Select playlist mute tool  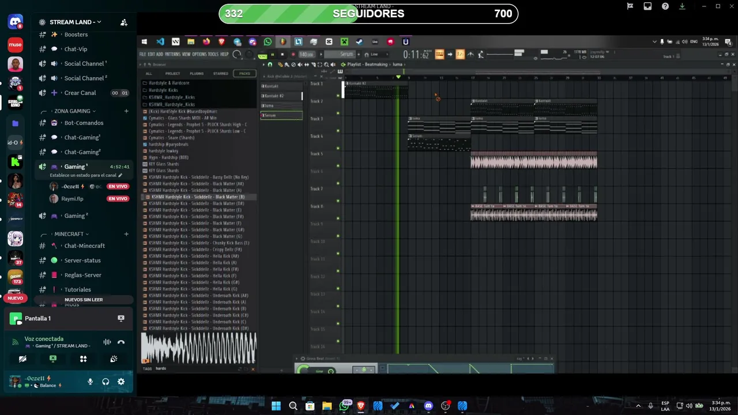[300, 65]
